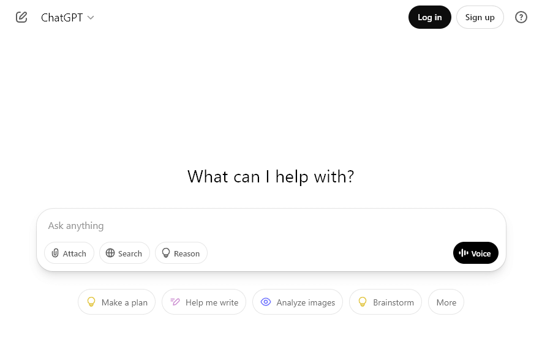The width and height of the screenshot is (542, 363).
Task: Click the Ask anything input field
Action: click(184, 225)
